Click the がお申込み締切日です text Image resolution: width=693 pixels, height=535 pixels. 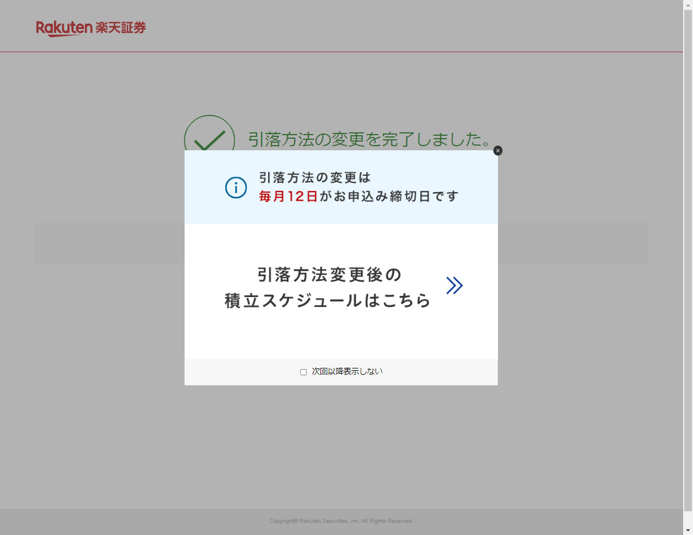click(389, 197)
